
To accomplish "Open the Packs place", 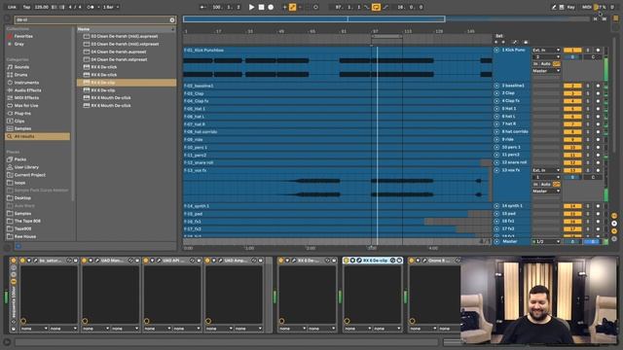I will [x=19, y=159].
